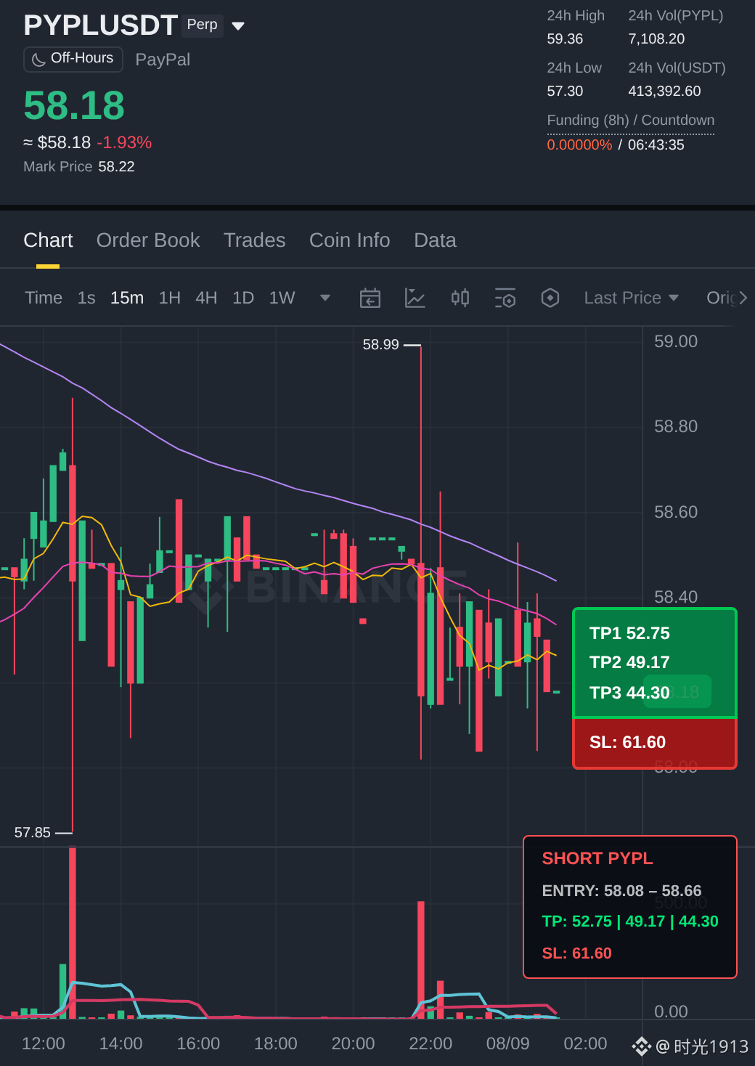Tap the Perp contract type badge
The image size is (755, 1066).
coord(203,25)
